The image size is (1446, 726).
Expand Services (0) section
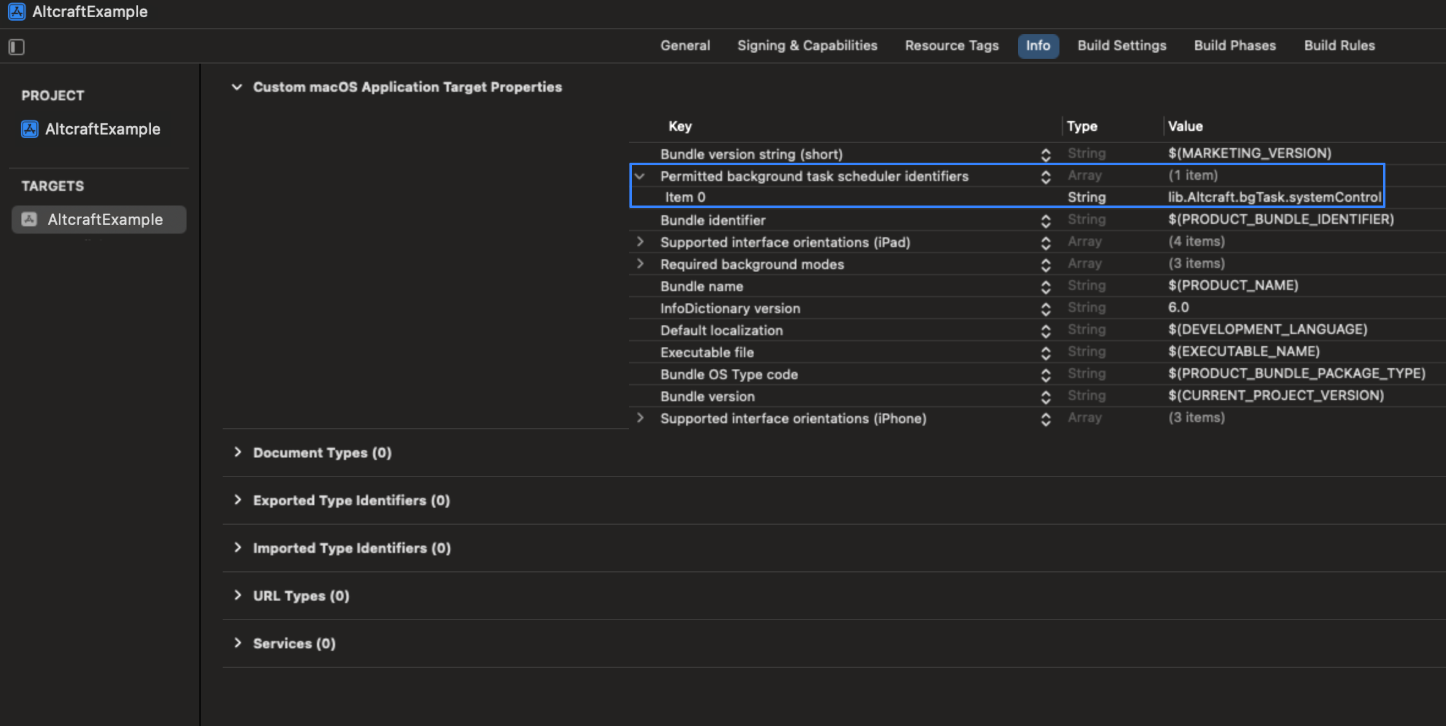point(238,643)
